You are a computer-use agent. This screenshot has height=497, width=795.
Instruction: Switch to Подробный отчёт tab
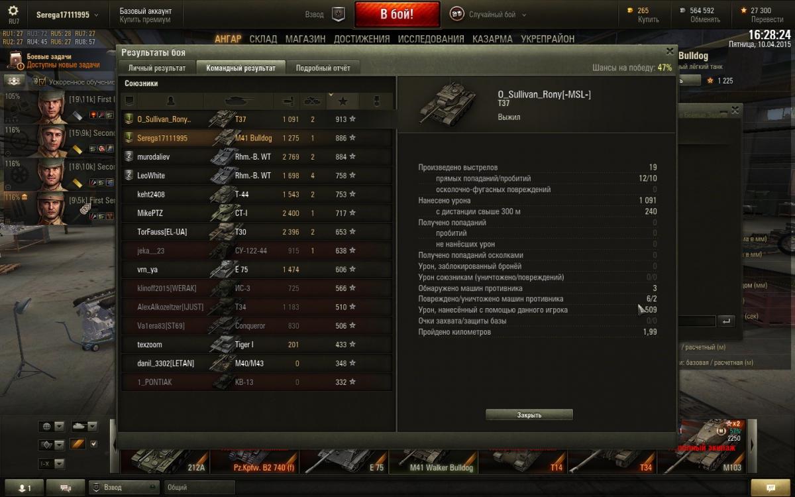[x=323, y=68]
